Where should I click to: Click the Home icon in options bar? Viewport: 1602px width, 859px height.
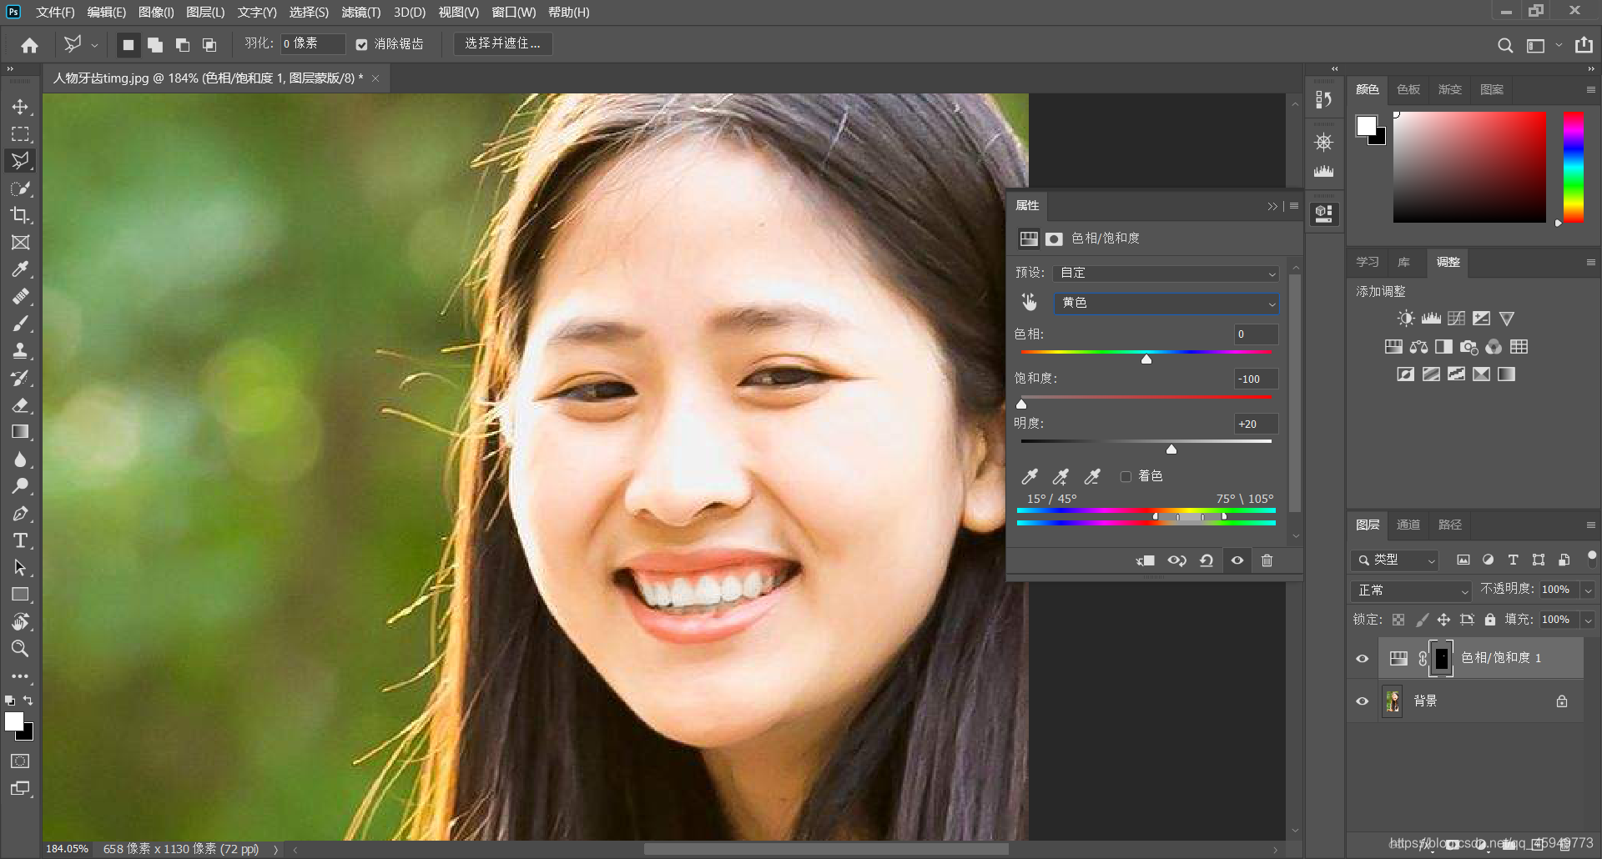pos(30,45)
